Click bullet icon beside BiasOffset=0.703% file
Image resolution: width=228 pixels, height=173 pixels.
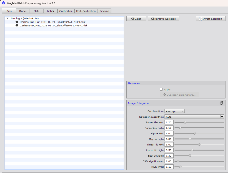tap(17, 22)
